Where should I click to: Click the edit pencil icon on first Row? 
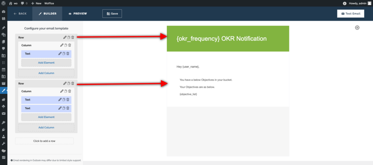point(65,37)
